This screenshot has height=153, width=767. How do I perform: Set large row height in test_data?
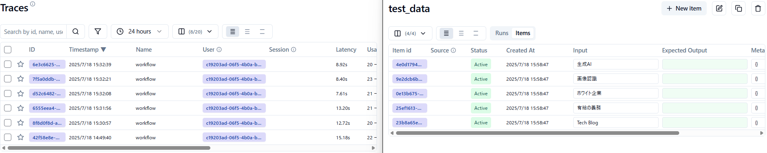click(476, 33)
